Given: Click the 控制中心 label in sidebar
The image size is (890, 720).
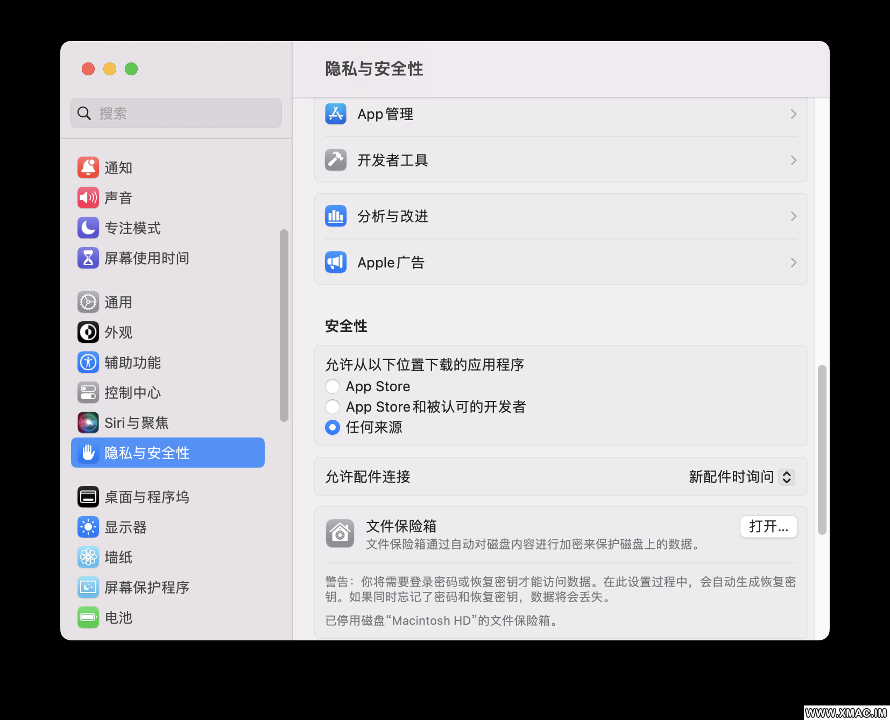Looking at the screenshot, I should [132, 393].
